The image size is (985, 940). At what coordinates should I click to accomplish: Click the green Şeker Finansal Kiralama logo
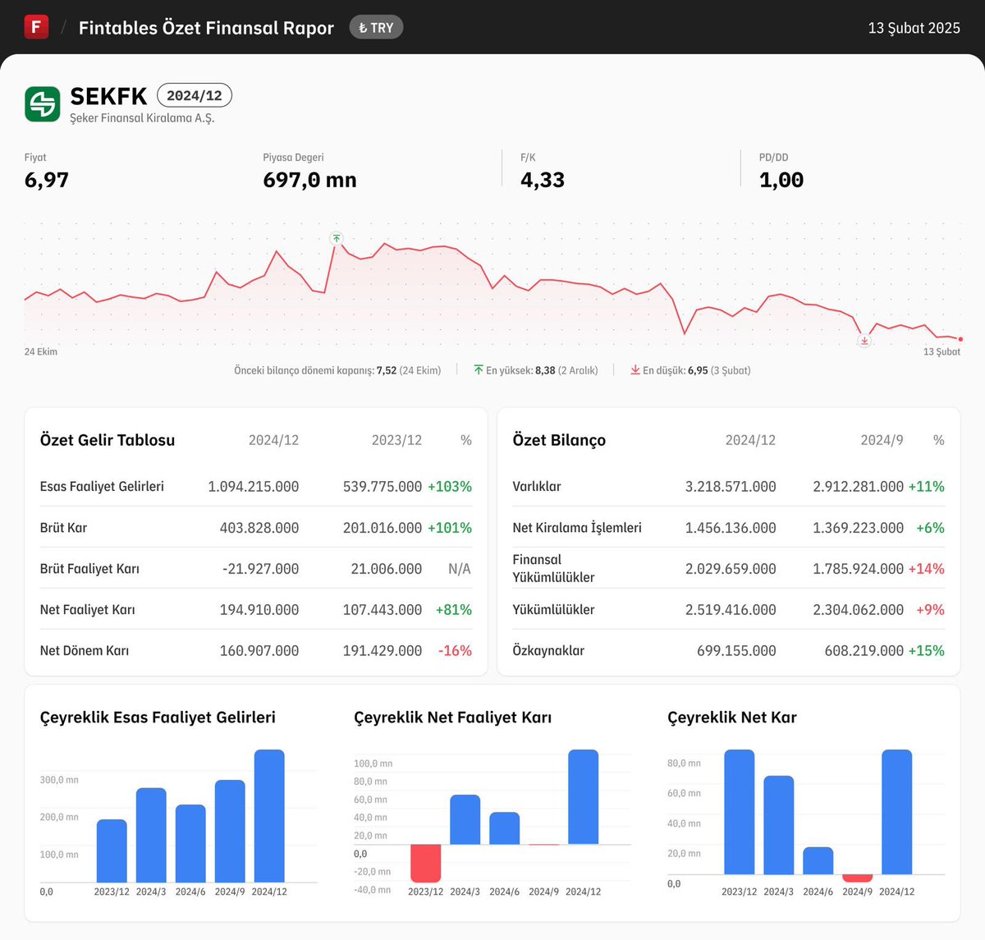pyautogui.click(x=42, y=104)
